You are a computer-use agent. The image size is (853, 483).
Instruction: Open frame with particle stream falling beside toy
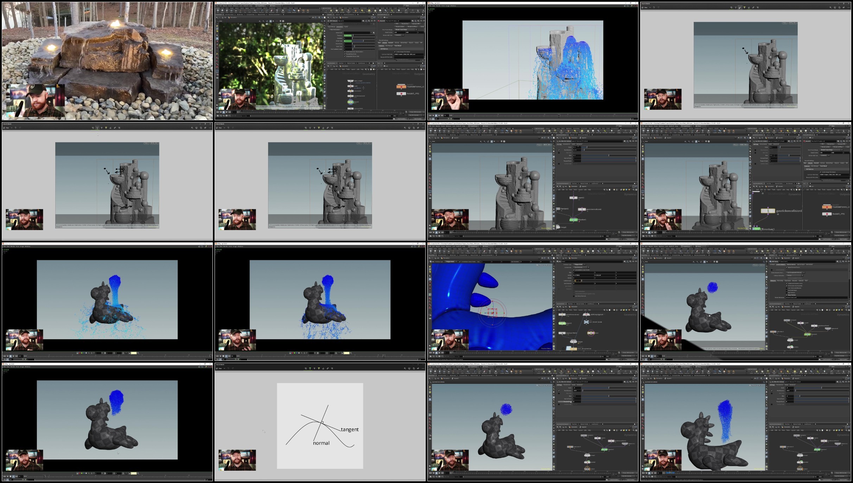746,422
